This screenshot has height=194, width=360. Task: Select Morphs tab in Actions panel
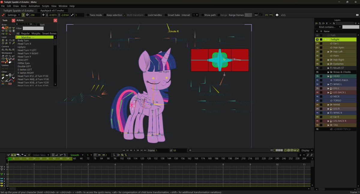pyautogui.click(x=36, y=33)
